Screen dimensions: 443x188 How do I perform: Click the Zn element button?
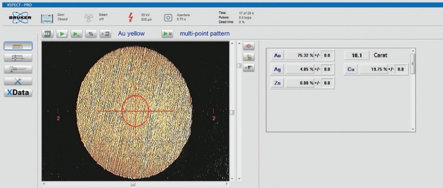(277, 83)
